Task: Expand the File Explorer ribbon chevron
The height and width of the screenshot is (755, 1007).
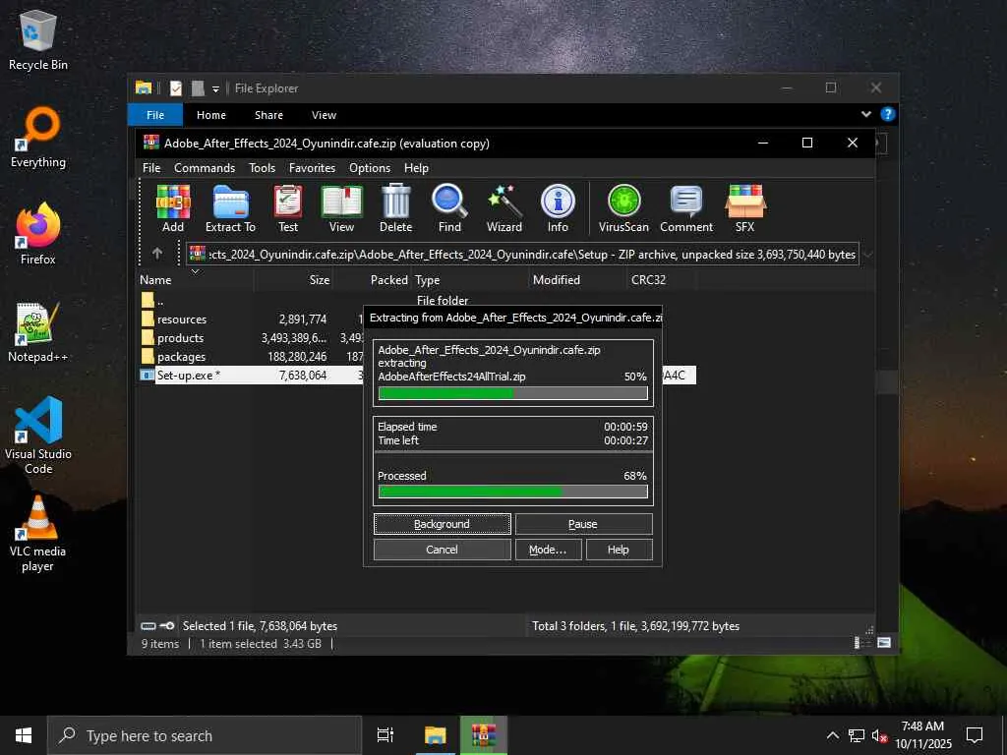Action: 865,114
